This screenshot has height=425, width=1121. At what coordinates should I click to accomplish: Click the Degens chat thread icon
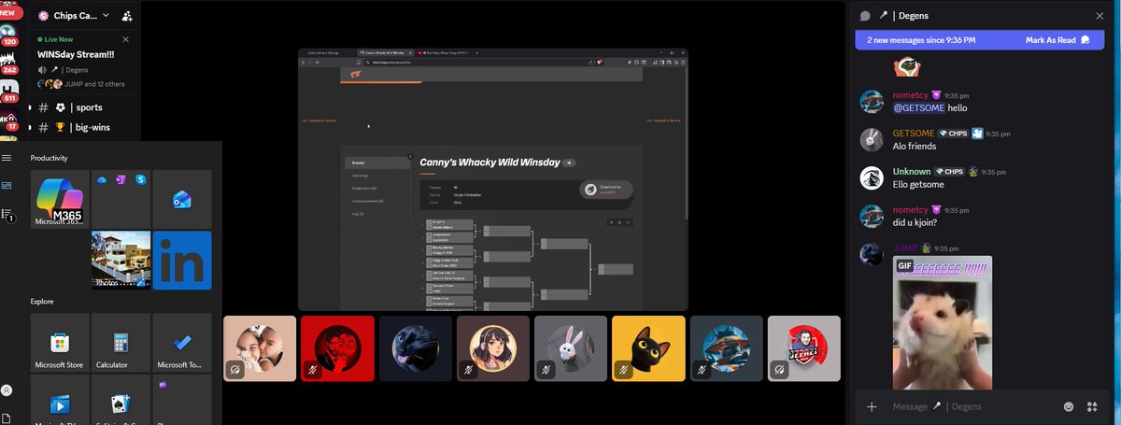pyautogui.click(x=864, y=16)
